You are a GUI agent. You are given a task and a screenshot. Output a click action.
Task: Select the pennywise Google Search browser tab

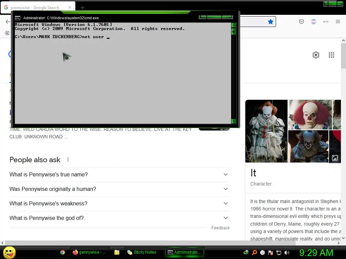tap(38, 7)
